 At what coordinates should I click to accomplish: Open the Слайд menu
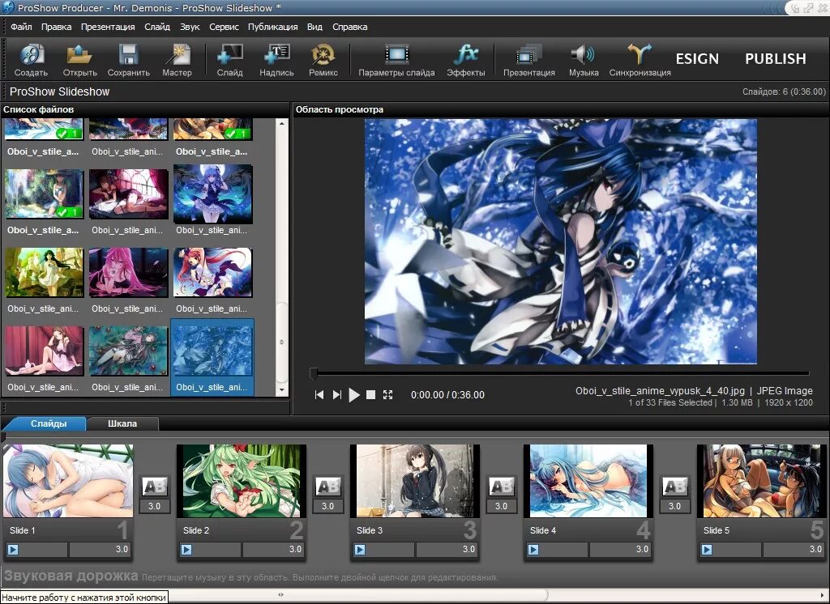coord(157,27)
